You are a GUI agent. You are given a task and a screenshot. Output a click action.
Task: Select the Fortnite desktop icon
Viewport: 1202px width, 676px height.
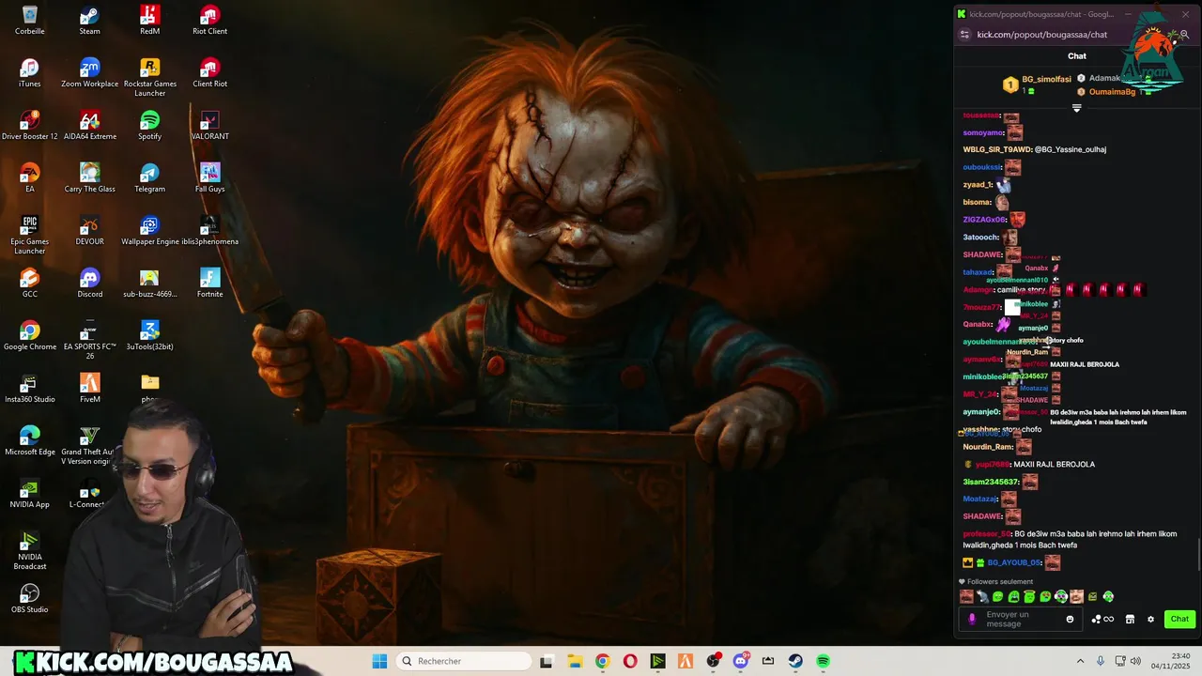tap(209, 284)
